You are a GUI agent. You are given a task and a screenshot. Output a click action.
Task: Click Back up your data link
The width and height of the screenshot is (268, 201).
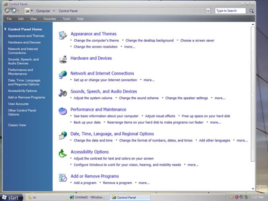(87, 122)
